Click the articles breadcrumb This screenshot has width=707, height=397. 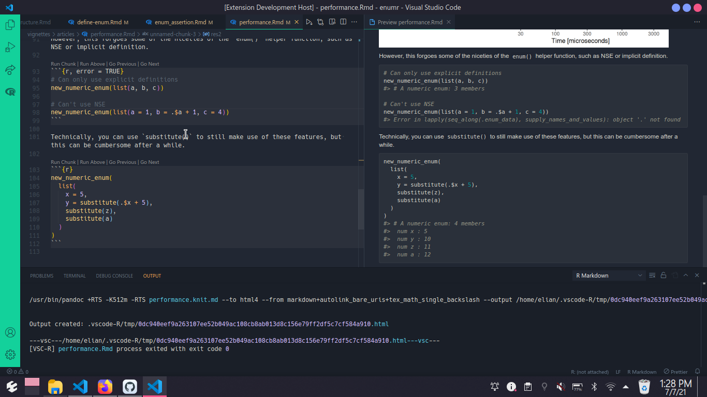point(66,34)
